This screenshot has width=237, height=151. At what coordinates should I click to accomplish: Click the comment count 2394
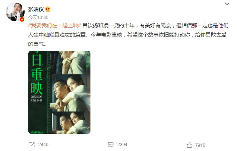point(122,145)
